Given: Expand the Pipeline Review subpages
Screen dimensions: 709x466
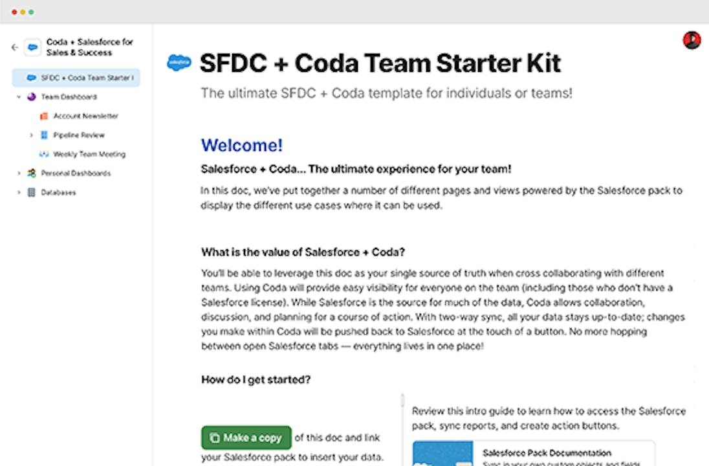Looking at the screenshot, I should [x=31, y=135].
